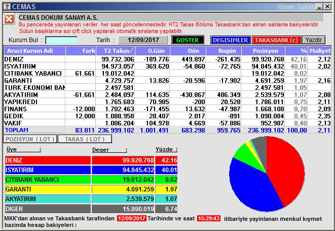Select the DENIZ row in the table

point(167,59)
